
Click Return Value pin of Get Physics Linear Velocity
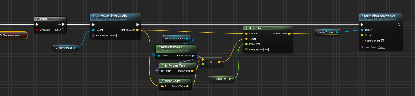click(137, 30)
